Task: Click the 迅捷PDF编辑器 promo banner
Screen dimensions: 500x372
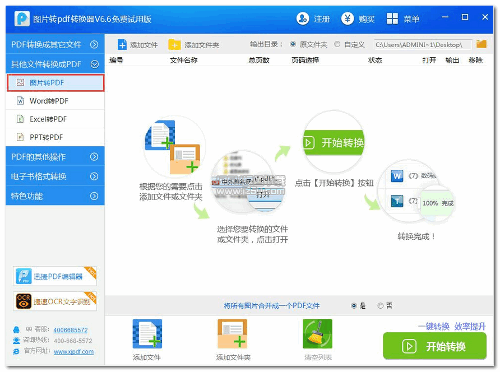Action: (x=55, y=276)
